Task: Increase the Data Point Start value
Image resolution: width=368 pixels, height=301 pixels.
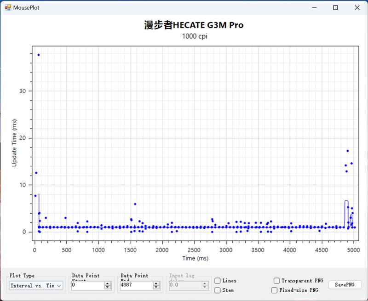Action: coord(108,284)
